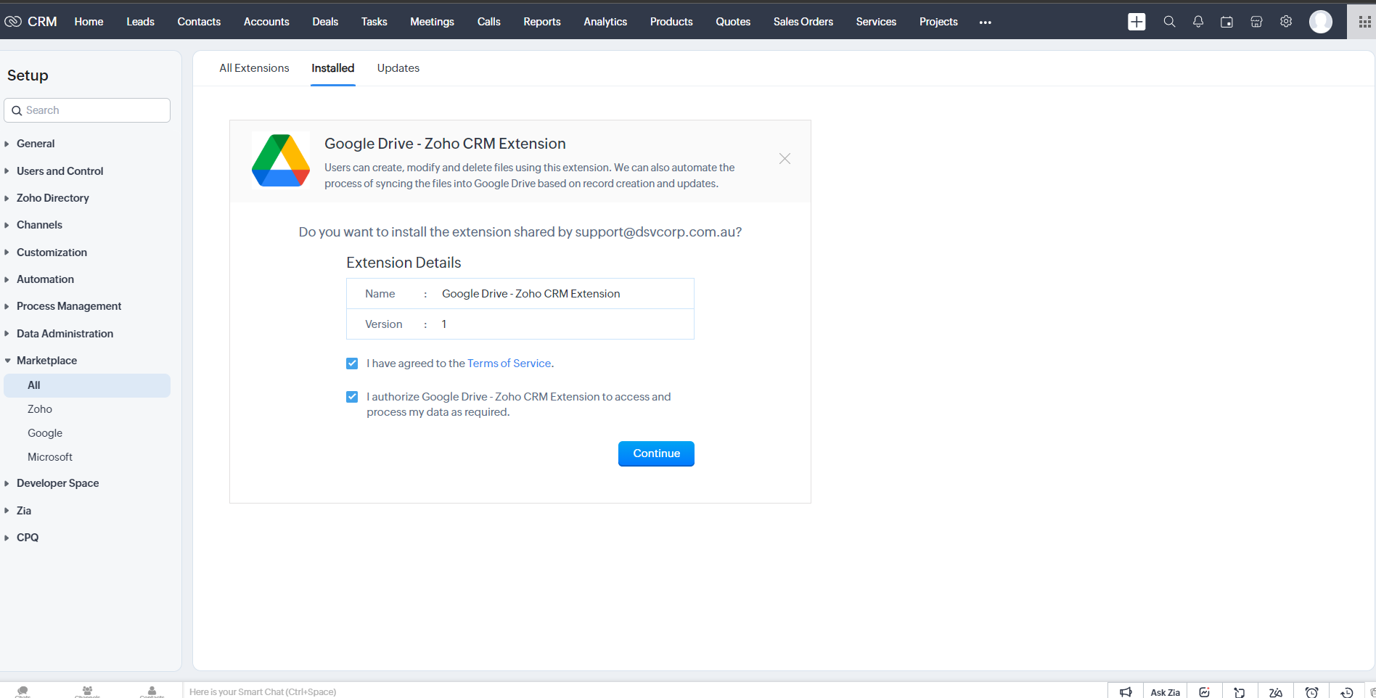Open the calendar icon in the top bar
Viewport: 1376px width, 698px height.
click(x=1226, y=22)
